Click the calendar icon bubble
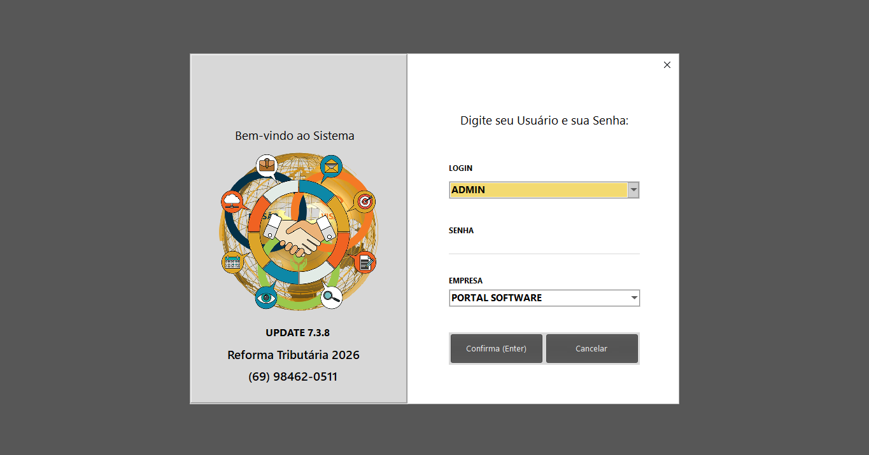 click(232, 261)
